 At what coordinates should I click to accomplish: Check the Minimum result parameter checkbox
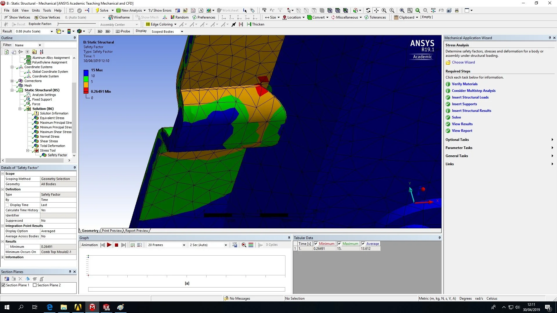(x=7, y=247)
